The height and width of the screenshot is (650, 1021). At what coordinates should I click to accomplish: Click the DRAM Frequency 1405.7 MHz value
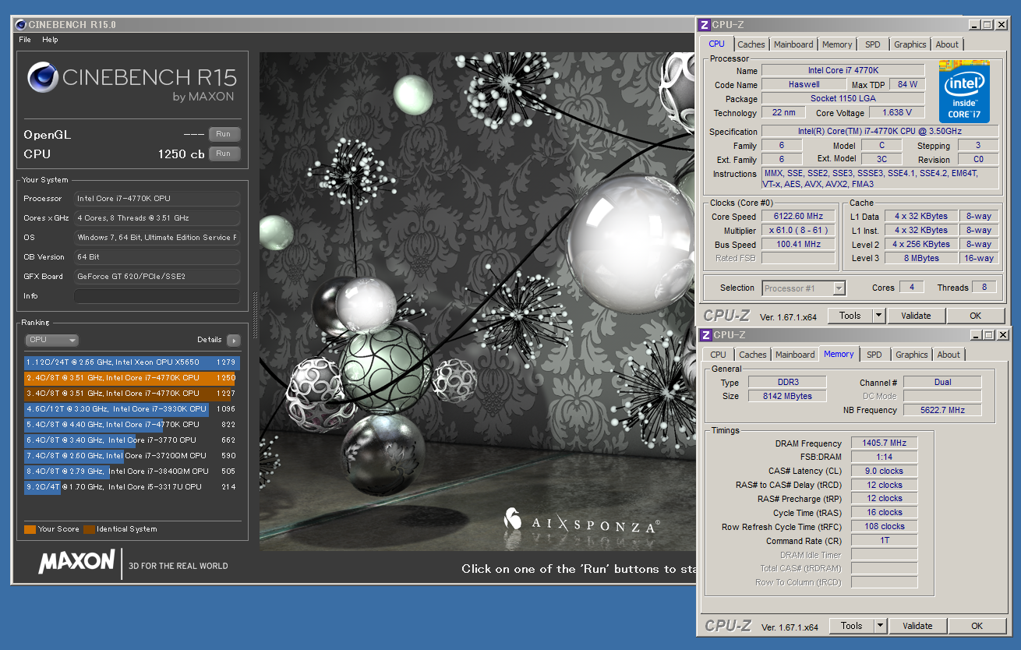pos(885,443)
